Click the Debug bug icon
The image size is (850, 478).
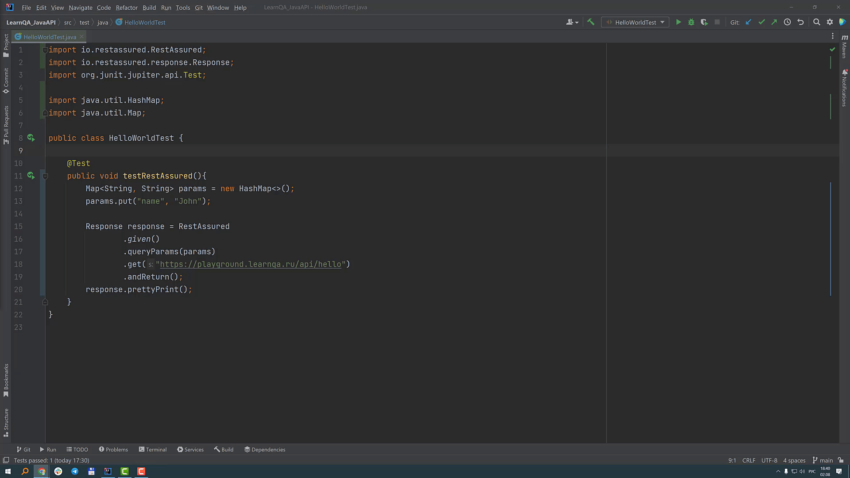(x=691, y=22)
